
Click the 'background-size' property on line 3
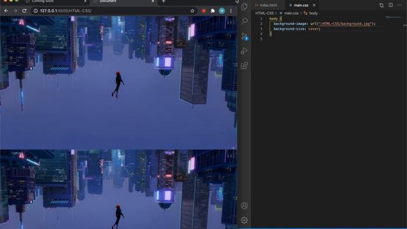coord(289,29)
